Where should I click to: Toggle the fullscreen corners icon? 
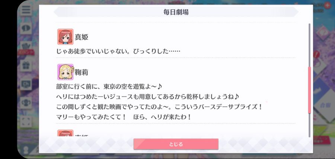pyautogui.click(x=26, y=121)
